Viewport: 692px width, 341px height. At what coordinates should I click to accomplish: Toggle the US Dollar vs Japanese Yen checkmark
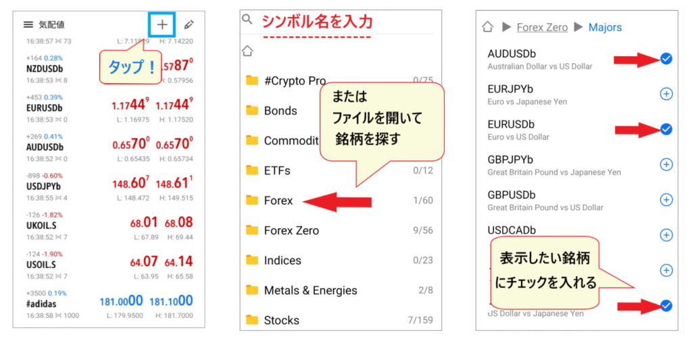pos(666,306)
